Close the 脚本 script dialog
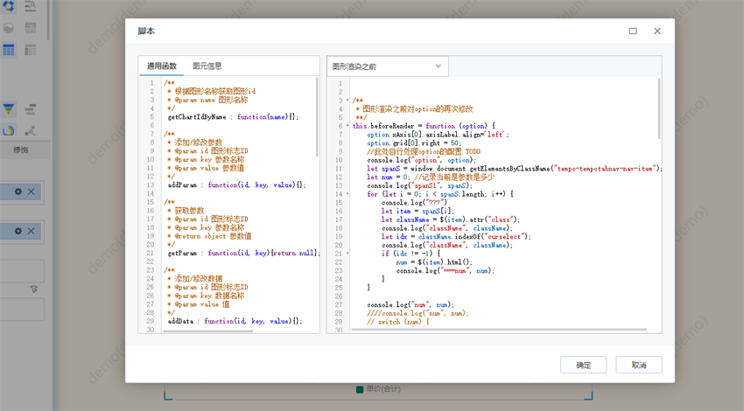Viewport: 744px width, 411px height. point(657,31)
